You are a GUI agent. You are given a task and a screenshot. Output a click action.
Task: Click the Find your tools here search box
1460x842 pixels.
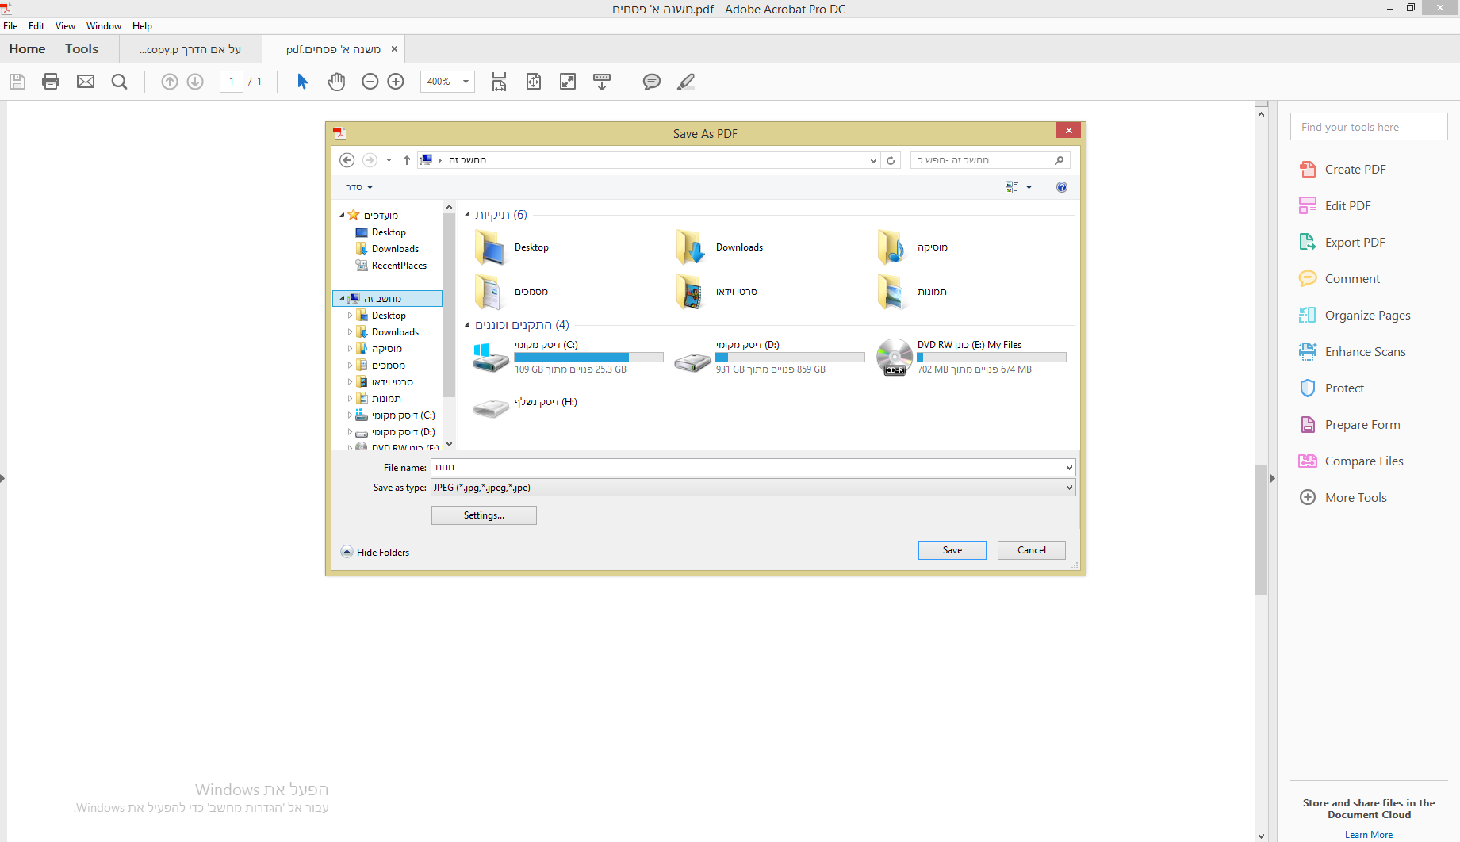pyautogui.click(x=1369, y=127)
